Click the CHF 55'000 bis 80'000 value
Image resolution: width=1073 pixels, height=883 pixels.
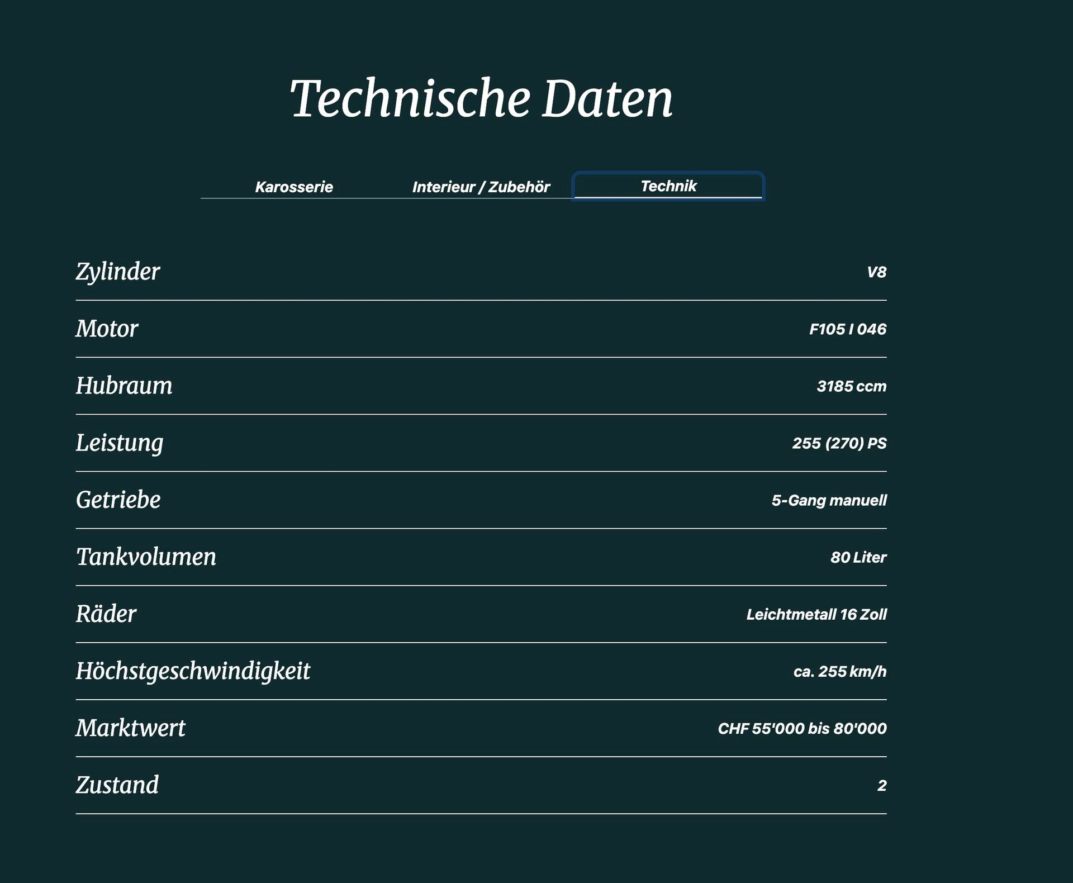pyautogui.click(x=801, y=728)
